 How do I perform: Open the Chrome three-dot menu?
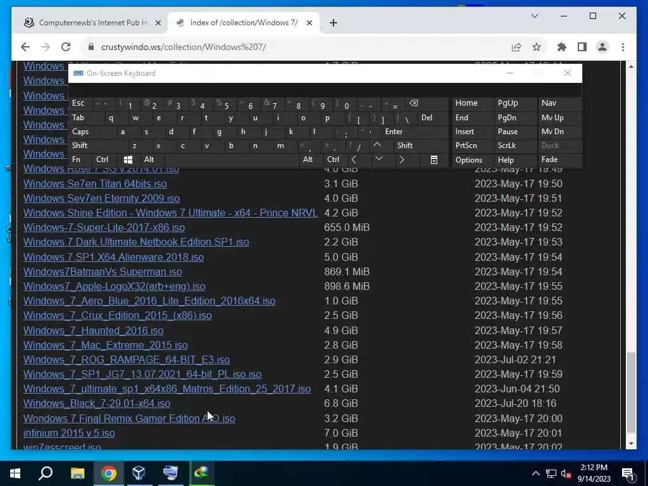pyautogui.click(x=623, y=47)
